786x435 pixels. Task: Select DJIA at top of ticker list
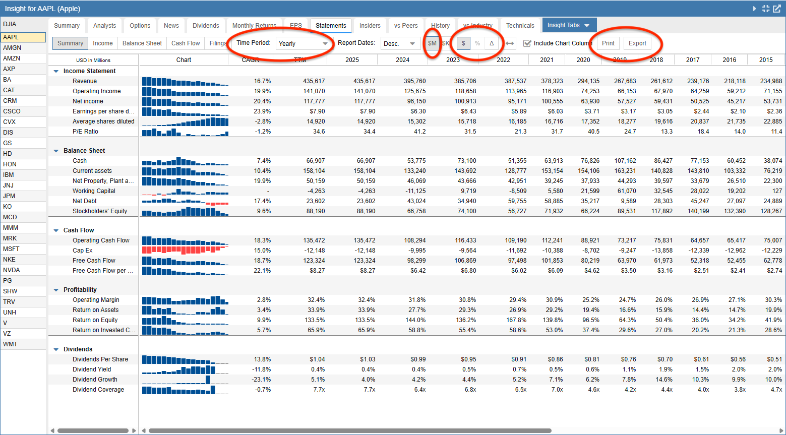click(x=23, y=24)
